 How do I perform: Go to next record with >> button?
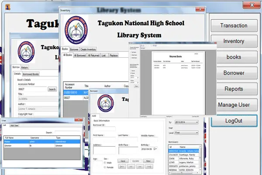pos(140,167)
